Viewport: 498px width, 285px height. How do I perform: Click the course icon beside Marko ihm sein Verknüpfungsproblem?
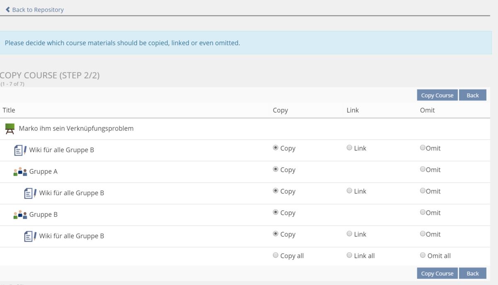(x=10, y=129)
